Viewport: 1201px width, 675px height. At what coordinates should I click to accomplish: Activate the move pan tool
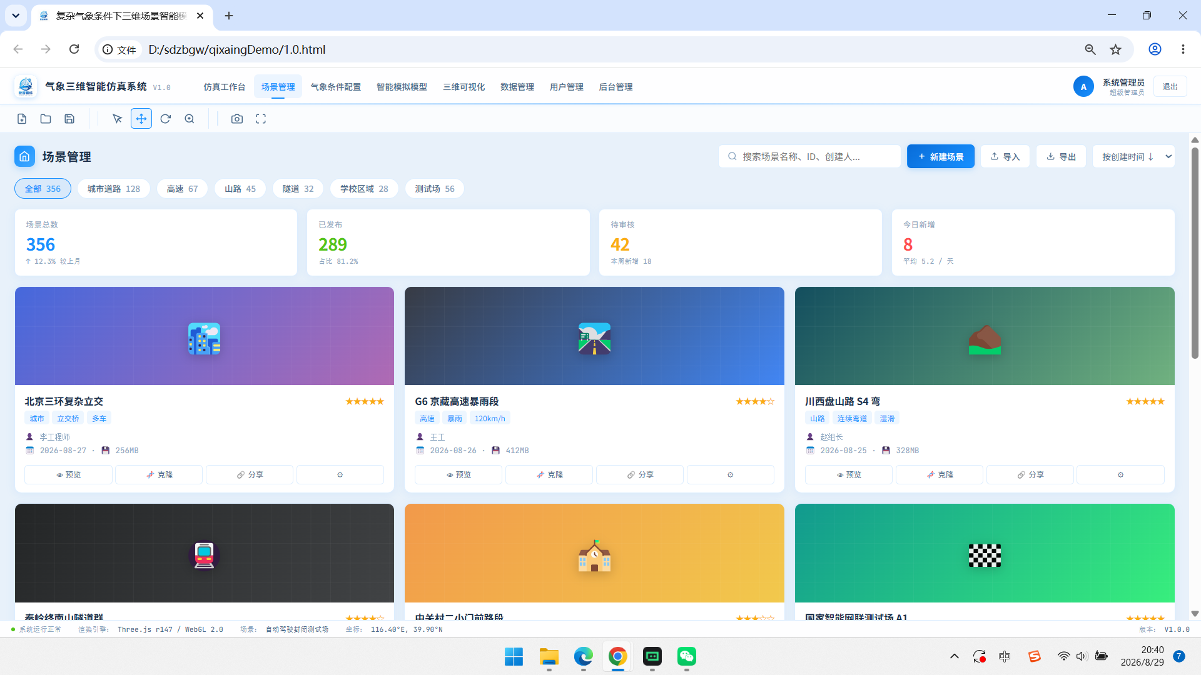[x=141, y=119]
